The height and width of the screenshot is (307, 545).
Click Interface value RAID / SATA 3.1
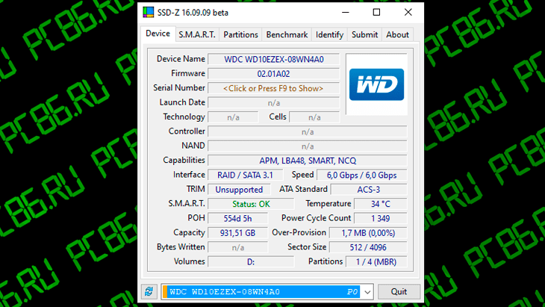click(246, 176)
